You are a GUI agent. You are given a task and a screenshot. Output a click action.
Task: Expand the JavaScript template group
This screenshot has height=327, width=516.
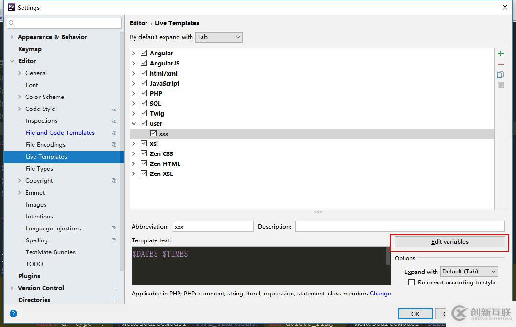tap(134, 83)
